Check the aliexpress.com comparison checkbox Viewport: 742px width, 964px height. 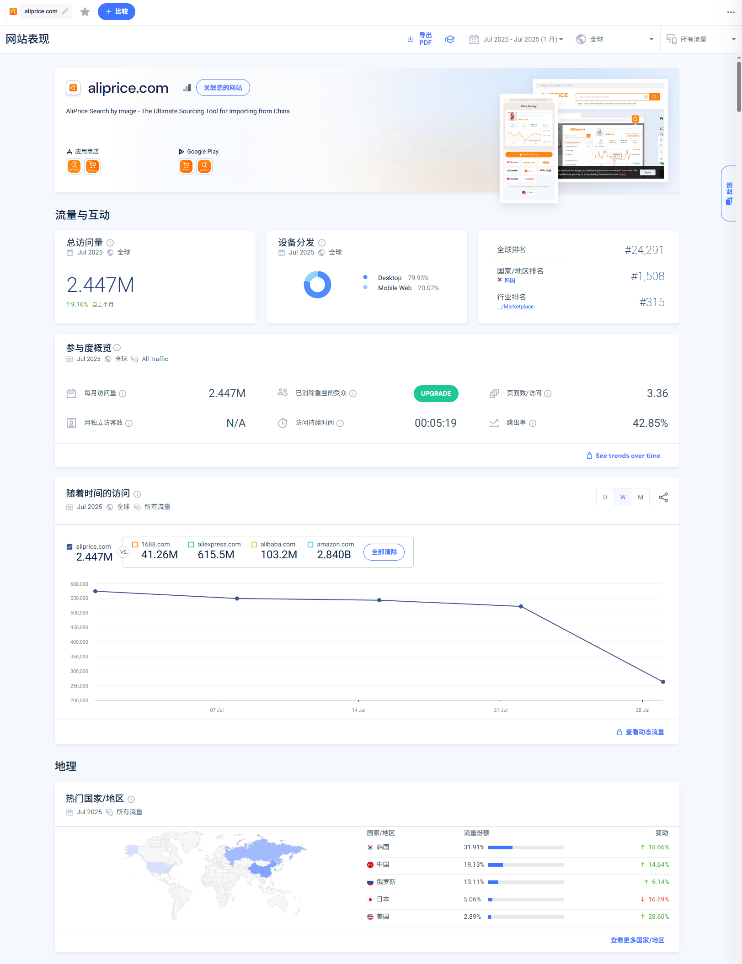point(191,544)
